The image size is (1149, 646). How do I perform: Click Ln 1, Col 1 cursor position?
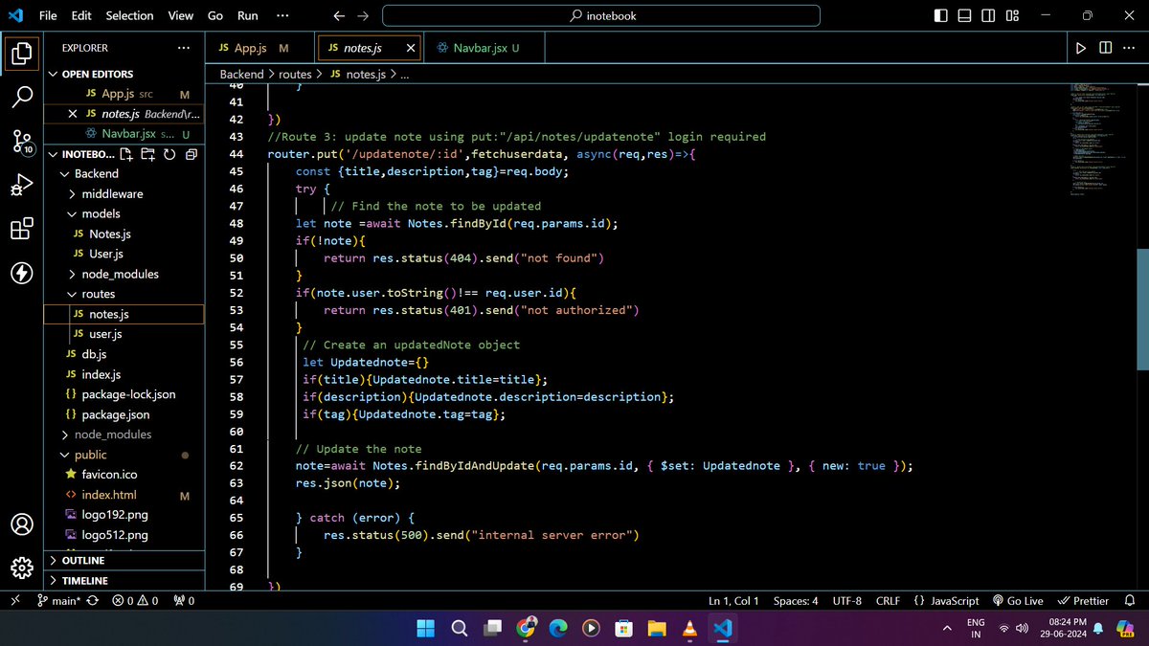[733, 601]
